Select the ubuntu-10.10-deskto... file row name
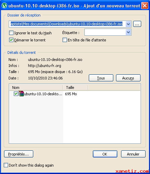This screenshot has width=150, height=174. pos(43,94)
